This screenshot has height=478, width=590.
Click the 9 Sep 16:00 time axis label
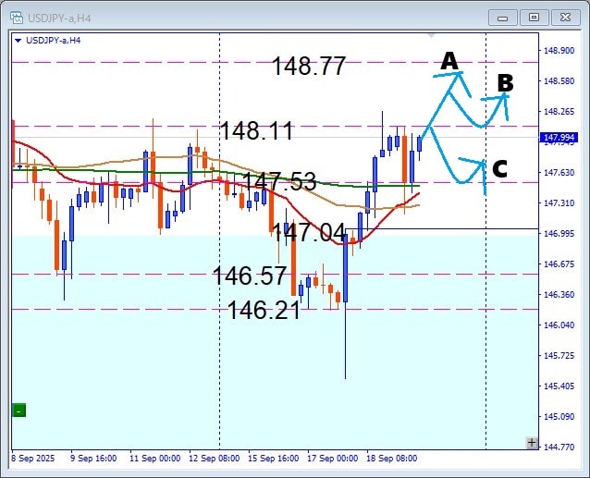(93, 459)
